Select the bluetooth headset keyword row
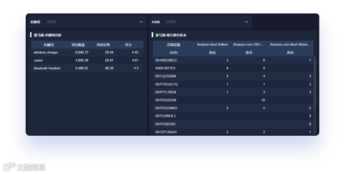Screen dimensions: 345x174 tap(87, 68)
